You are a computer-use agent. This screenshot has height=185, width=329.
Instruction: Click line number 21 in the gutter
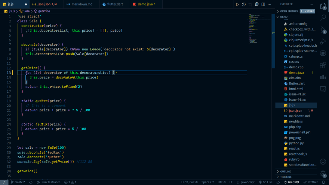pos(9,110)
